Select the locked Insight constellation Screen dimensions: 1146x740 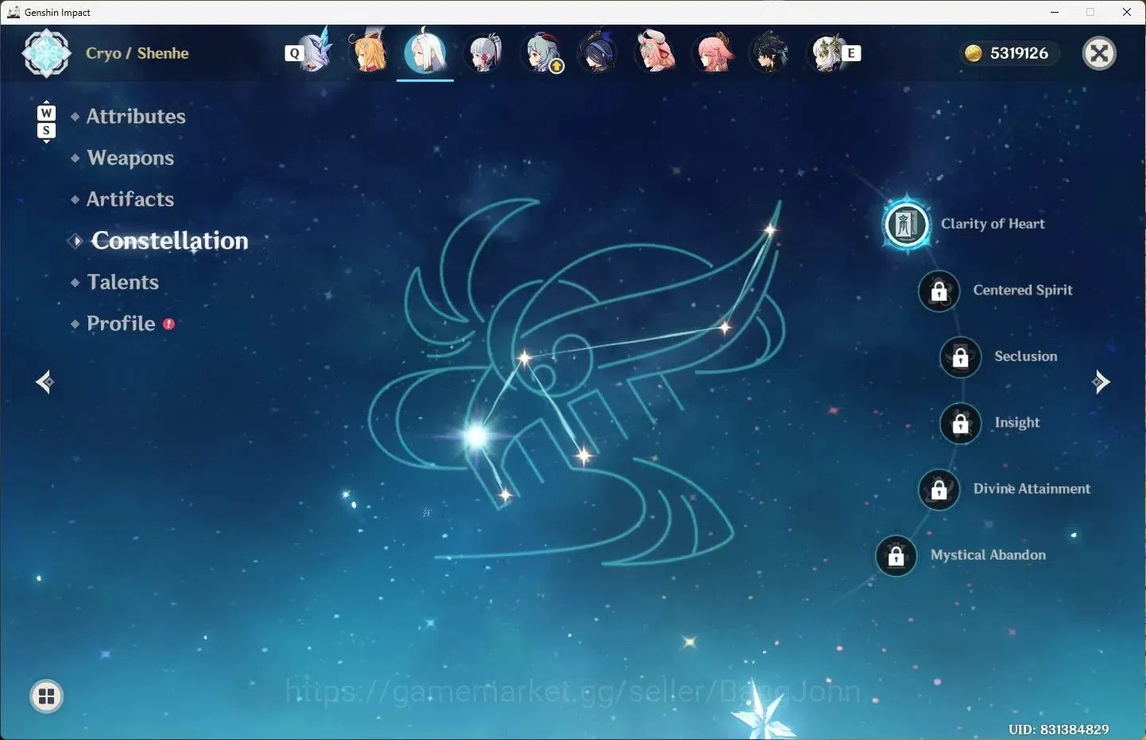coord(961,423)
